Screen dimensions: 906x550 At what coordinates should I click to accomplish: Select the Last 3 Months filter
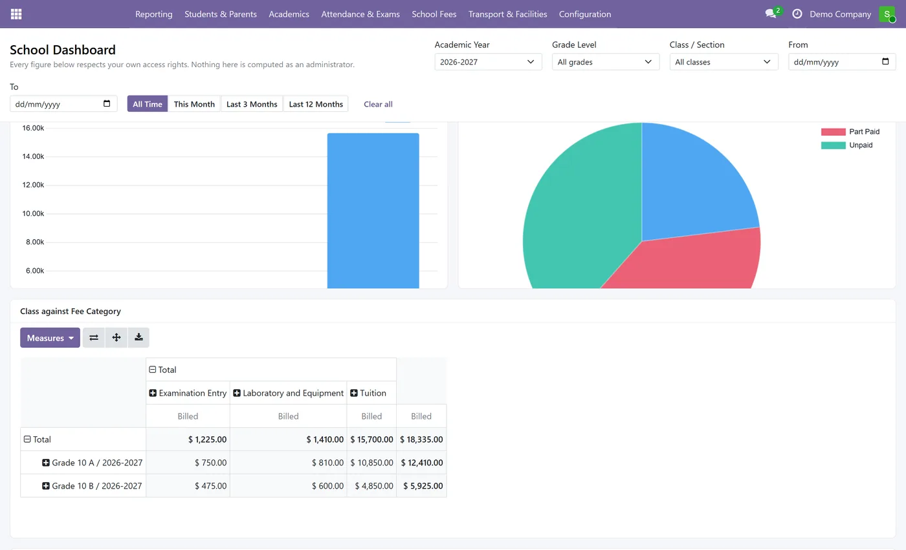click(252, 103)
